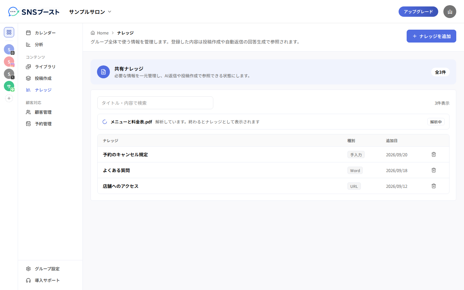Click the SNSブースト logo
This screenshot has height=290, width=464.
coord(34,12)
